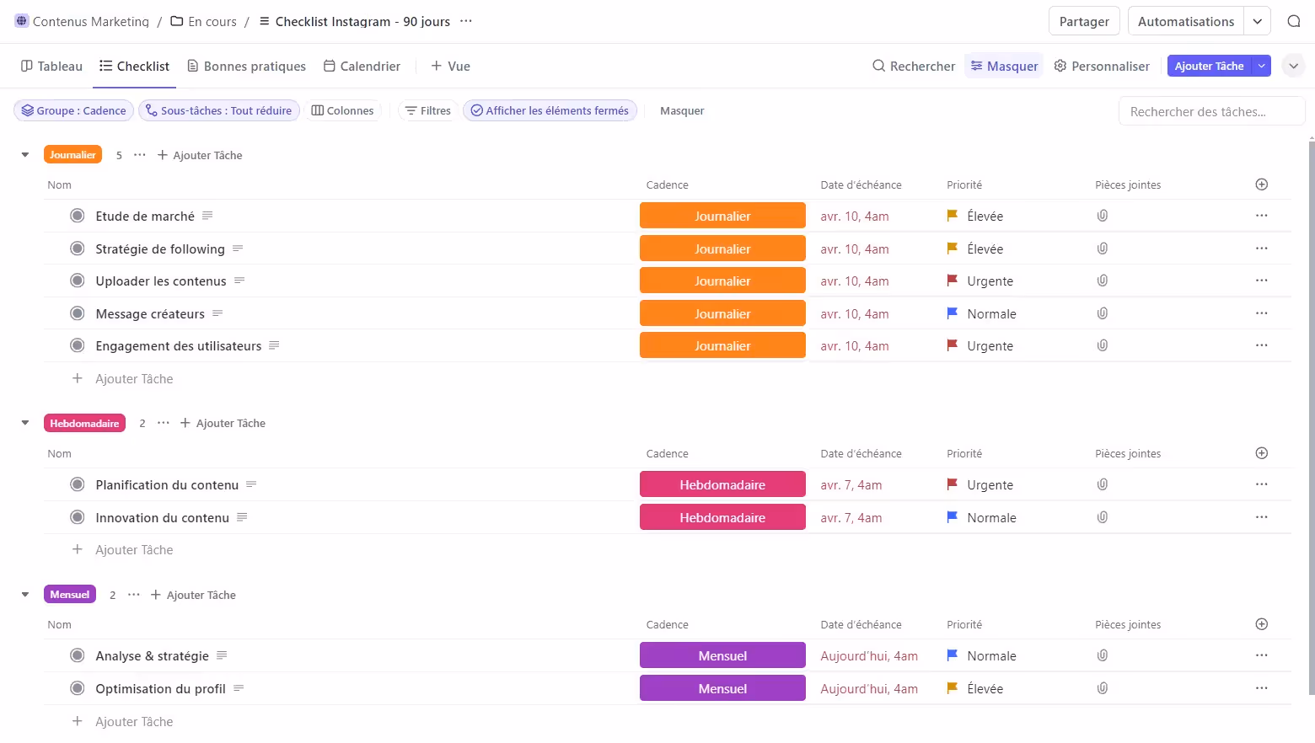The image size is (1315, 743).
Task: Click the Rechercher des tâches search field
Action: (x=1210, y=111)
